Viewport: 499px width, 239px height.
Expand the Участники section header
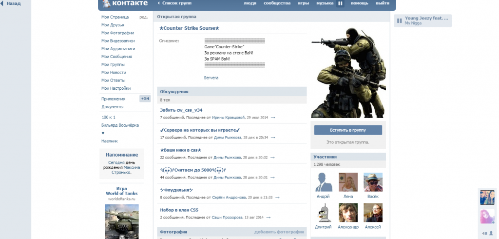click(x=325, y=157)
